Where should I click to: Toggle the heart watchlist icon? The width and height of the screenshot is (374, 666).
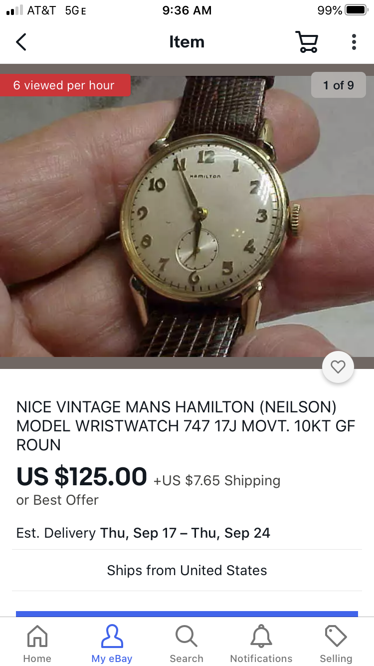(x=338, y=367)
